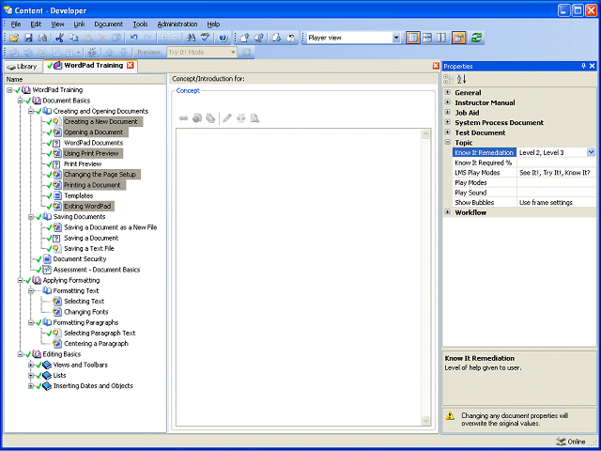
Task: Open the Administration menu
Action: [x=177, y=24]
